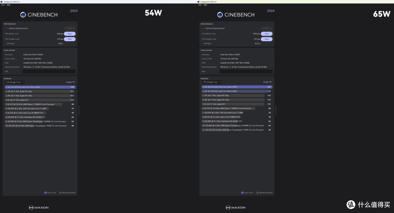Screen dimensions: 394x213
Task: Click MP Ratio value 7.96 x
Action: (61, 44)
